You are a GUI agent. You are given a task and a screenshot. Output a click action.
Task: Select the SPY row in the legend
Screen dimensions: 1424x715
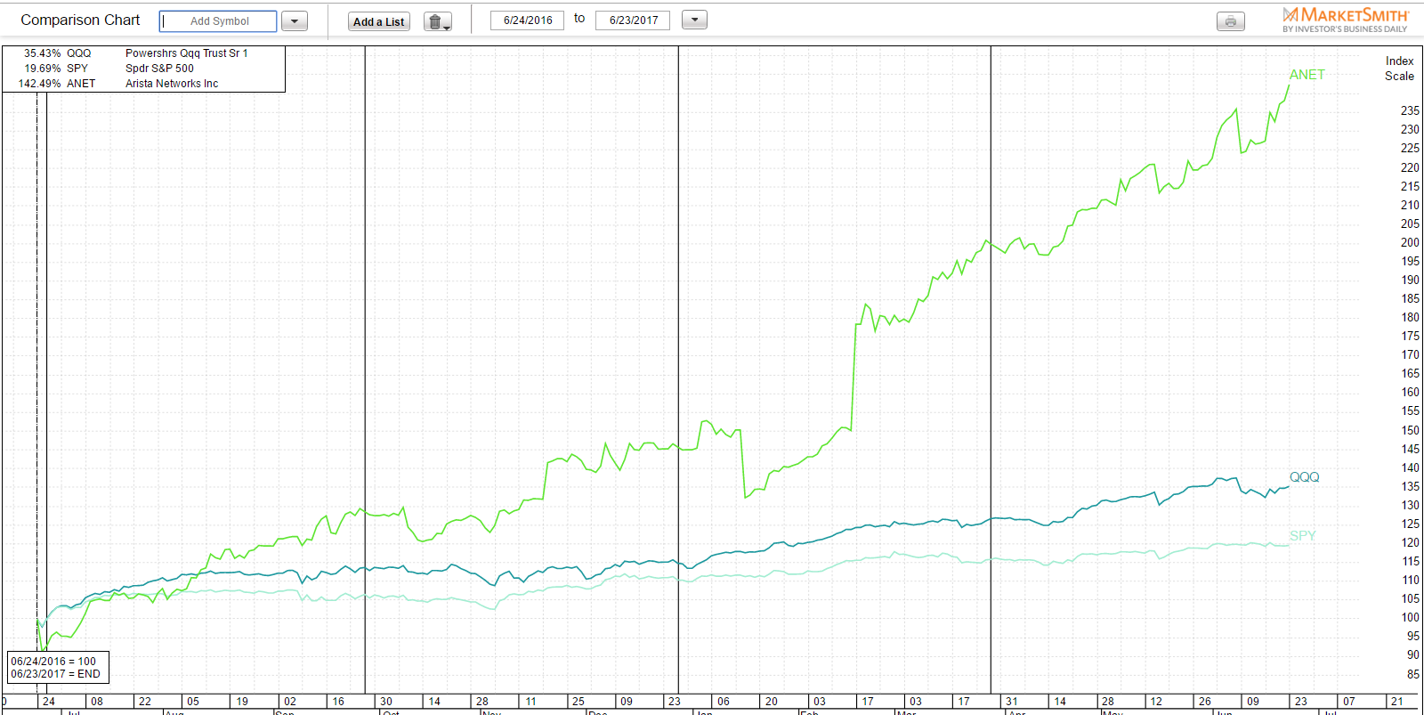tap(142, 69)
